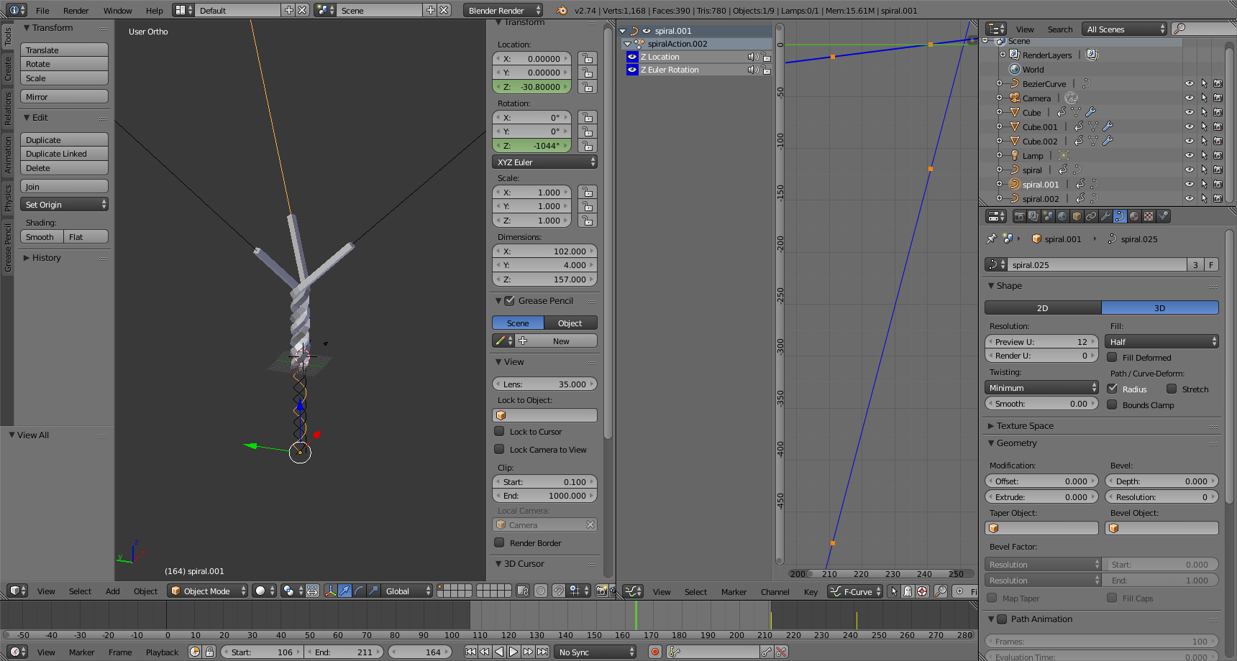This screenshot has width=1237, height=661.
Task: Click the lifebuoy normalize icon in graph editor
Action: (x=922, y=591)
